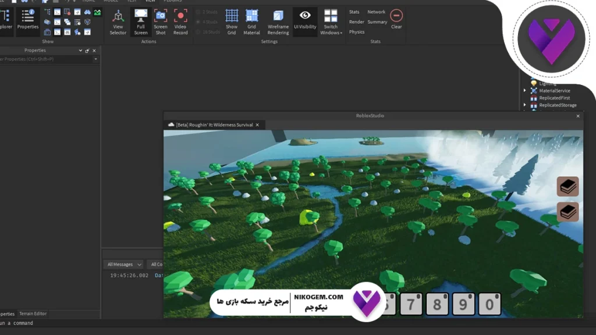Toggle Wireframe Rendering
This screenshot has width=596, height=335.
click(x=278, y=22)
